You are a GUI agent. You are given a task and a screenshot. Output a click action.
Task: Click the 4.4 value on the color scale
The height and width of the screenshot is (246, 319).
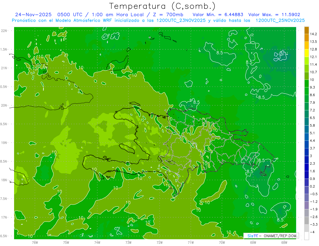(x=313, y=141)
